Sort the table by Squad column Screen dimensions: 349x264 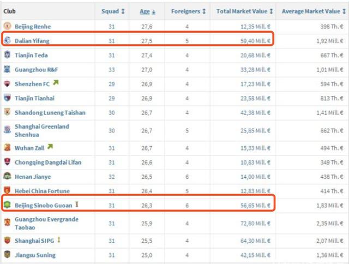click(113, 11)
